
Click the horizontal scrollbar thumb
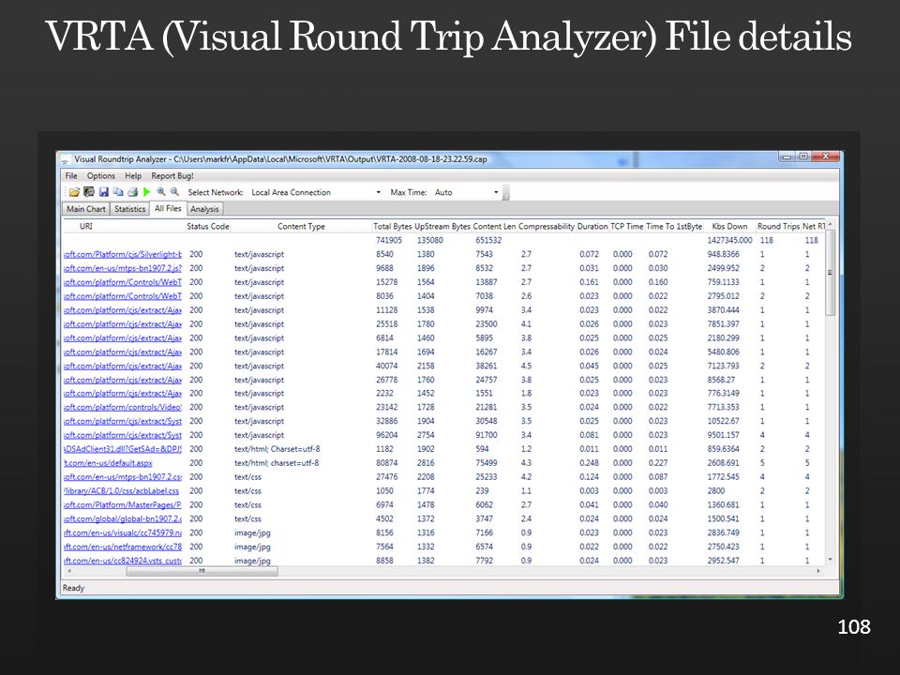202,571
